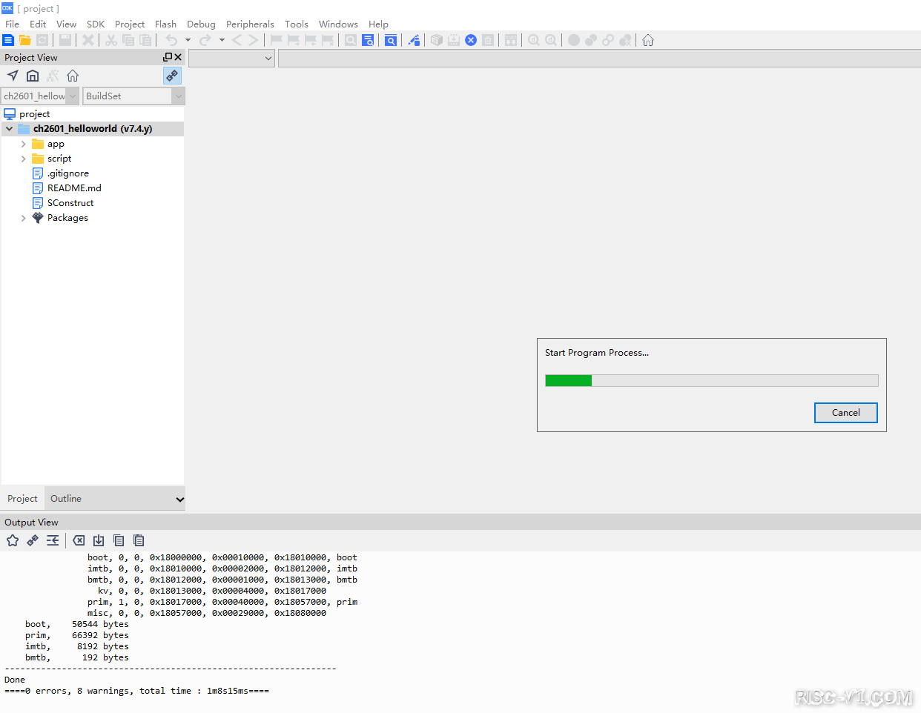Clear output with the backspace-X icon

79,540
